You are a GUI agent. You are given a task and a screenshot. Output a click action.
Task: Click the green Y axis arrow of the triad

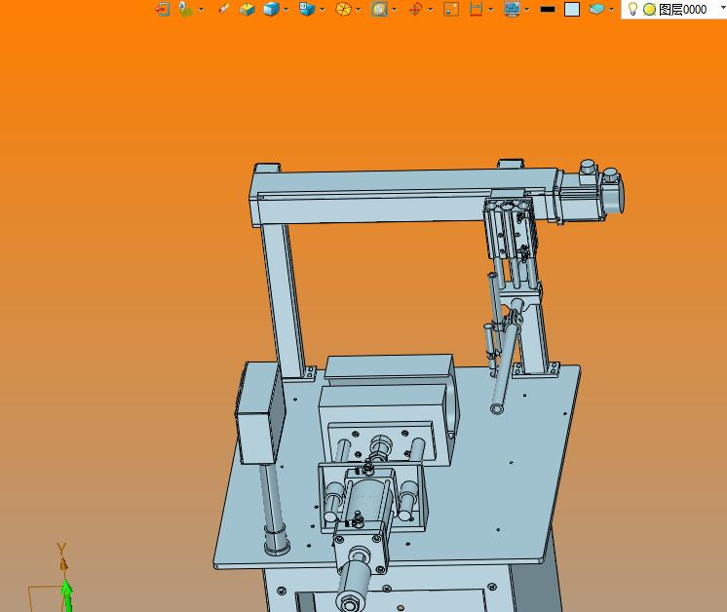tap(67, 595)
